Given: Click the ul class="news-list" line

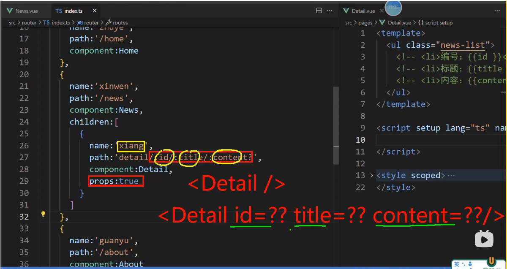Looking at the screenshot, I should click(440, 45).
